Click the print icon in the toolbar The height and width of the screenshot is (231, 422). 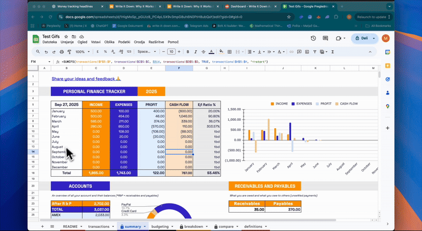pos(62,52)
